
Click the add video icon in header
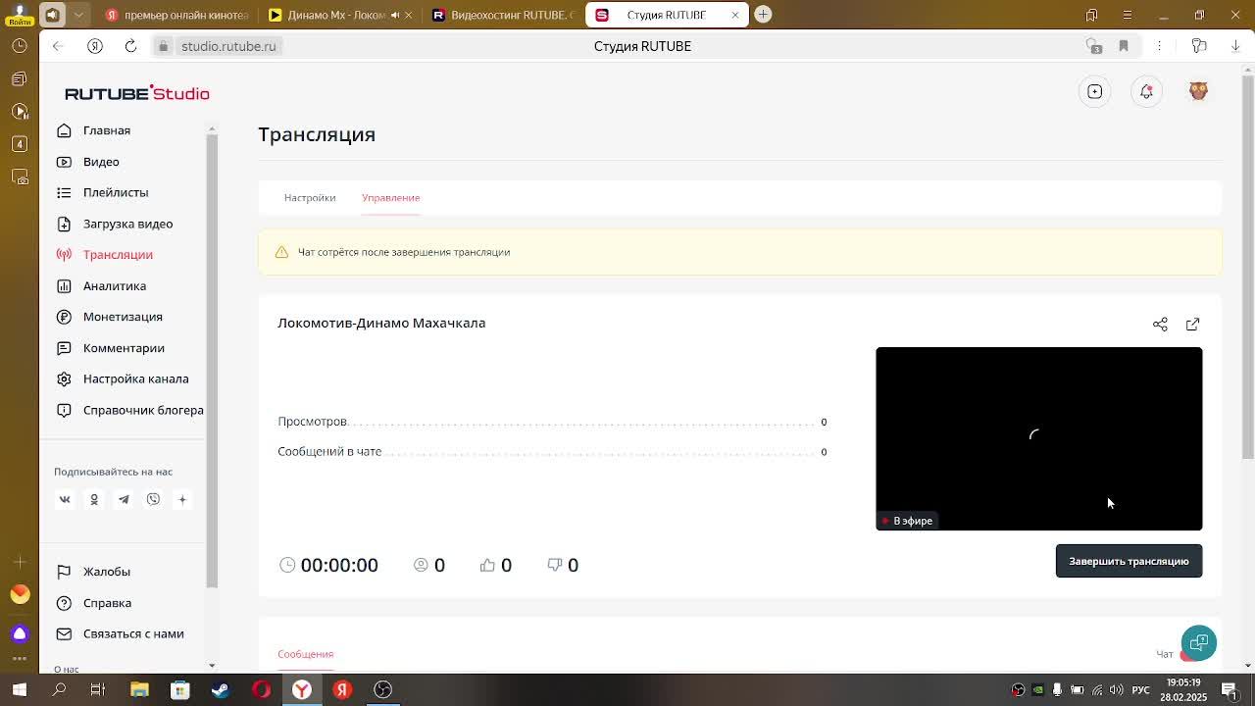coord(1095,91)
